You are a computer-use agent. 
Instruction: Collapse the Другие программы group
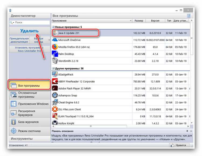pos(53,69)
